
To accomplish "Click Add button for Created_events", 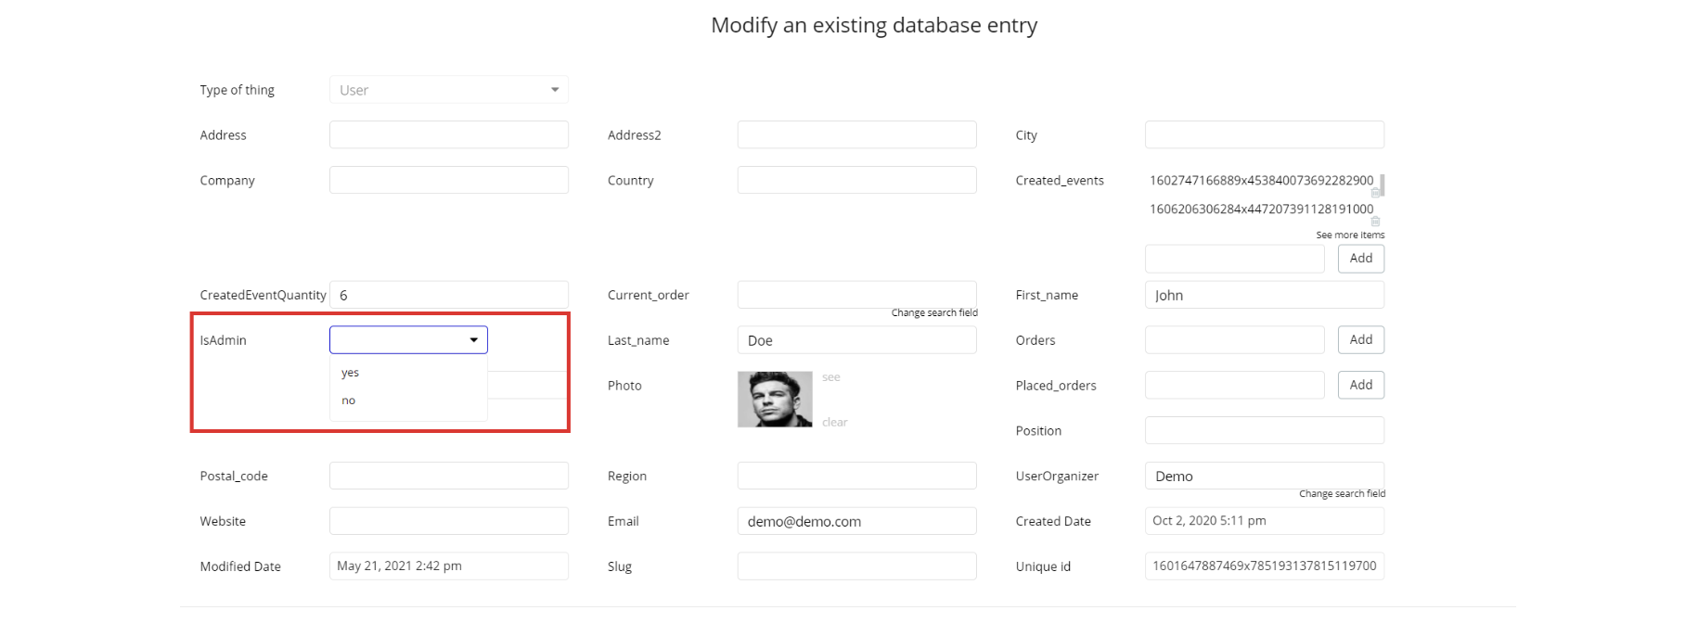I will (x=1360, y=259).
